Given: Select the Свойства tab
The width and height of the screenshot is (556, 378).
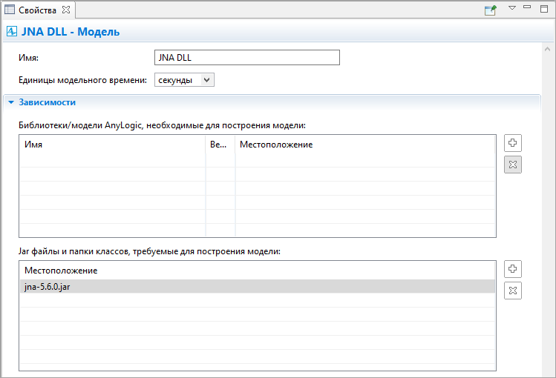Looking at the screenshot, I should pos(37,10).
